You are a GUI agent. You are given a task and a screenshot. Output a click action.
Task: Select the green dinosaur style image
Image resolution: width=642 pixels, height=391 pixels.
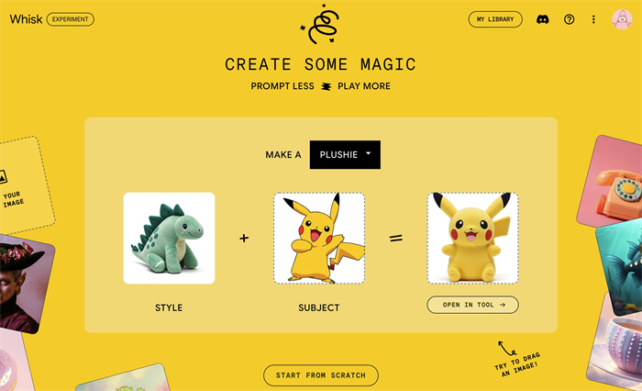point(169,238)
